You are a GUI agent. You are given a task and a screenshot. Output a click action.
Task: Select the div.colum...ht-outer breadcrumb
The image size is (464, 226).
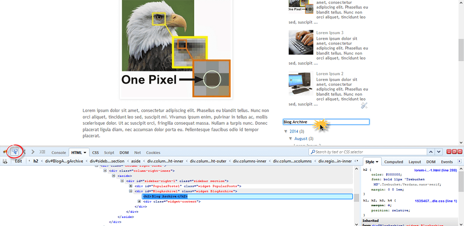pos(208,161)
